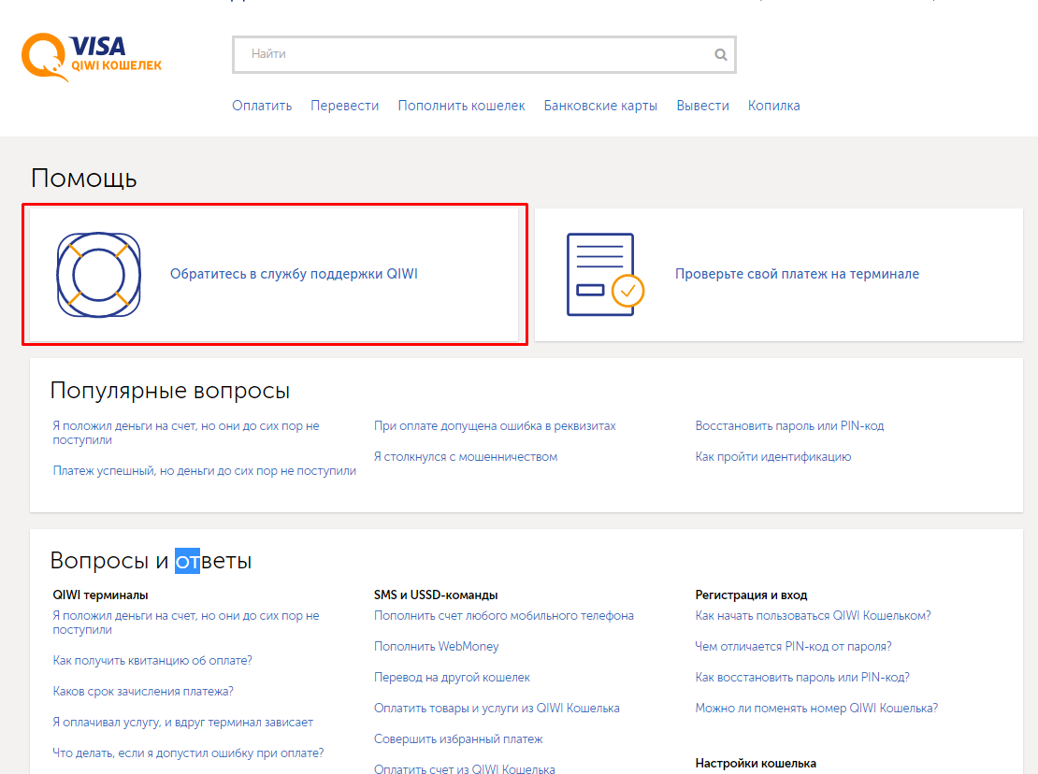Open Перевод на другой кошелек link
This screenshot has height=774, width=1038.
pos(452,678)
